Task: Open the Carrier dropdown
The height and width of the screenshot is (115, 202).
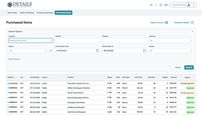Action: 171,51
